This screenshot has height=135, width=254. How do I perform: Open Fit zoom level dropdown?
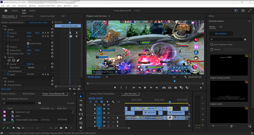coord(110,77)
